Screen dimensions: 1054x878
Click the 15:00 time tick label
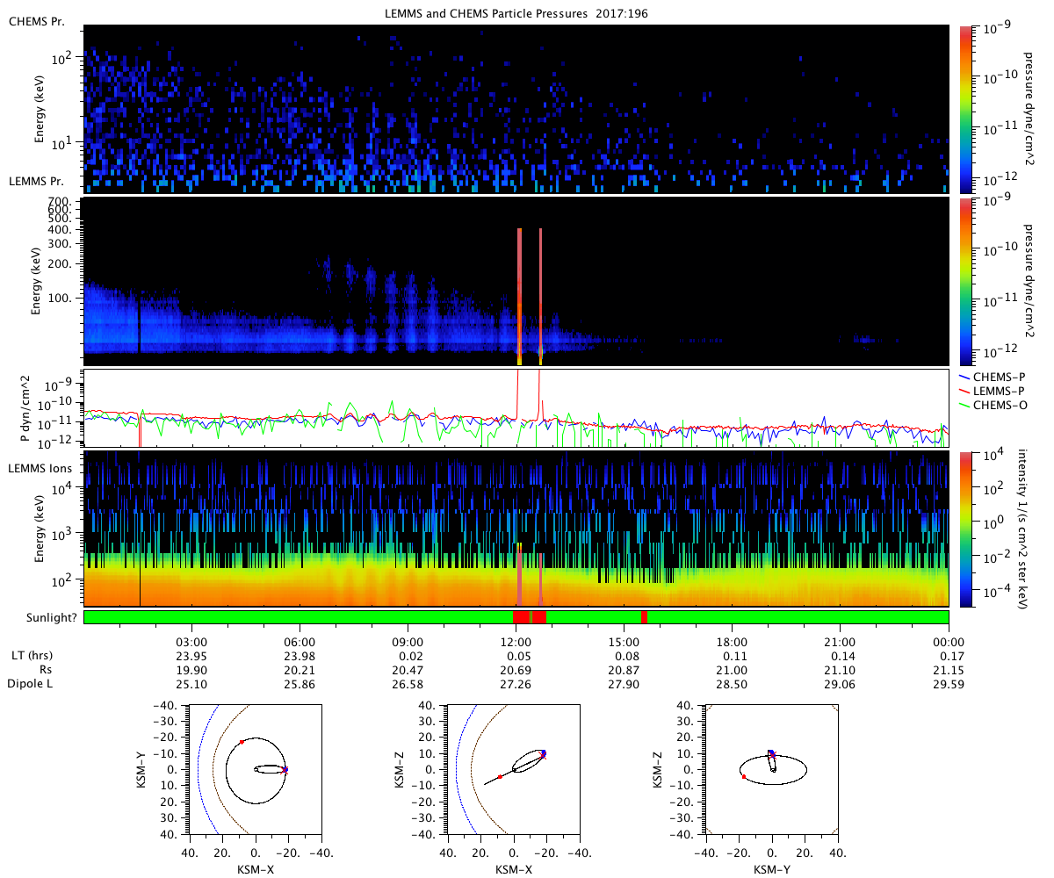[624, 642]
